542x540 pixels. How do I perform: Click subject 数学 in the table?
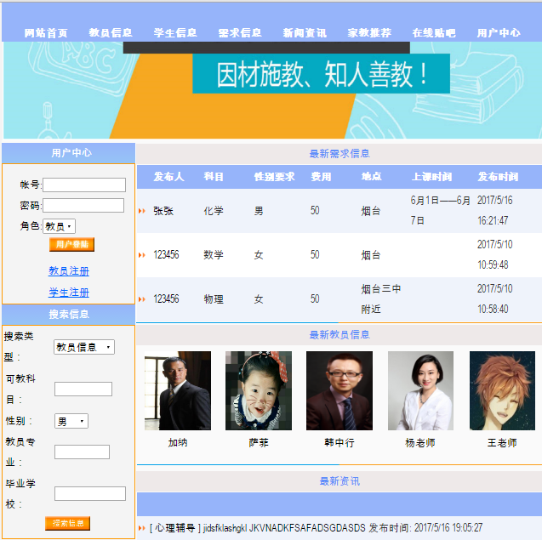coord(214,255)
